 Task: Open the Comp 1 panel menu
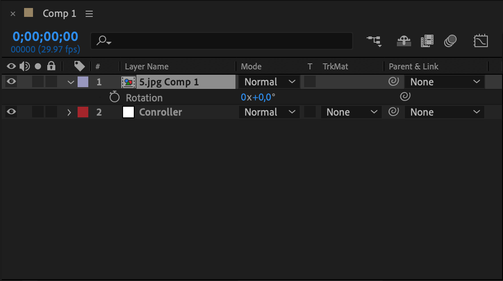click(x=89, y=14)
